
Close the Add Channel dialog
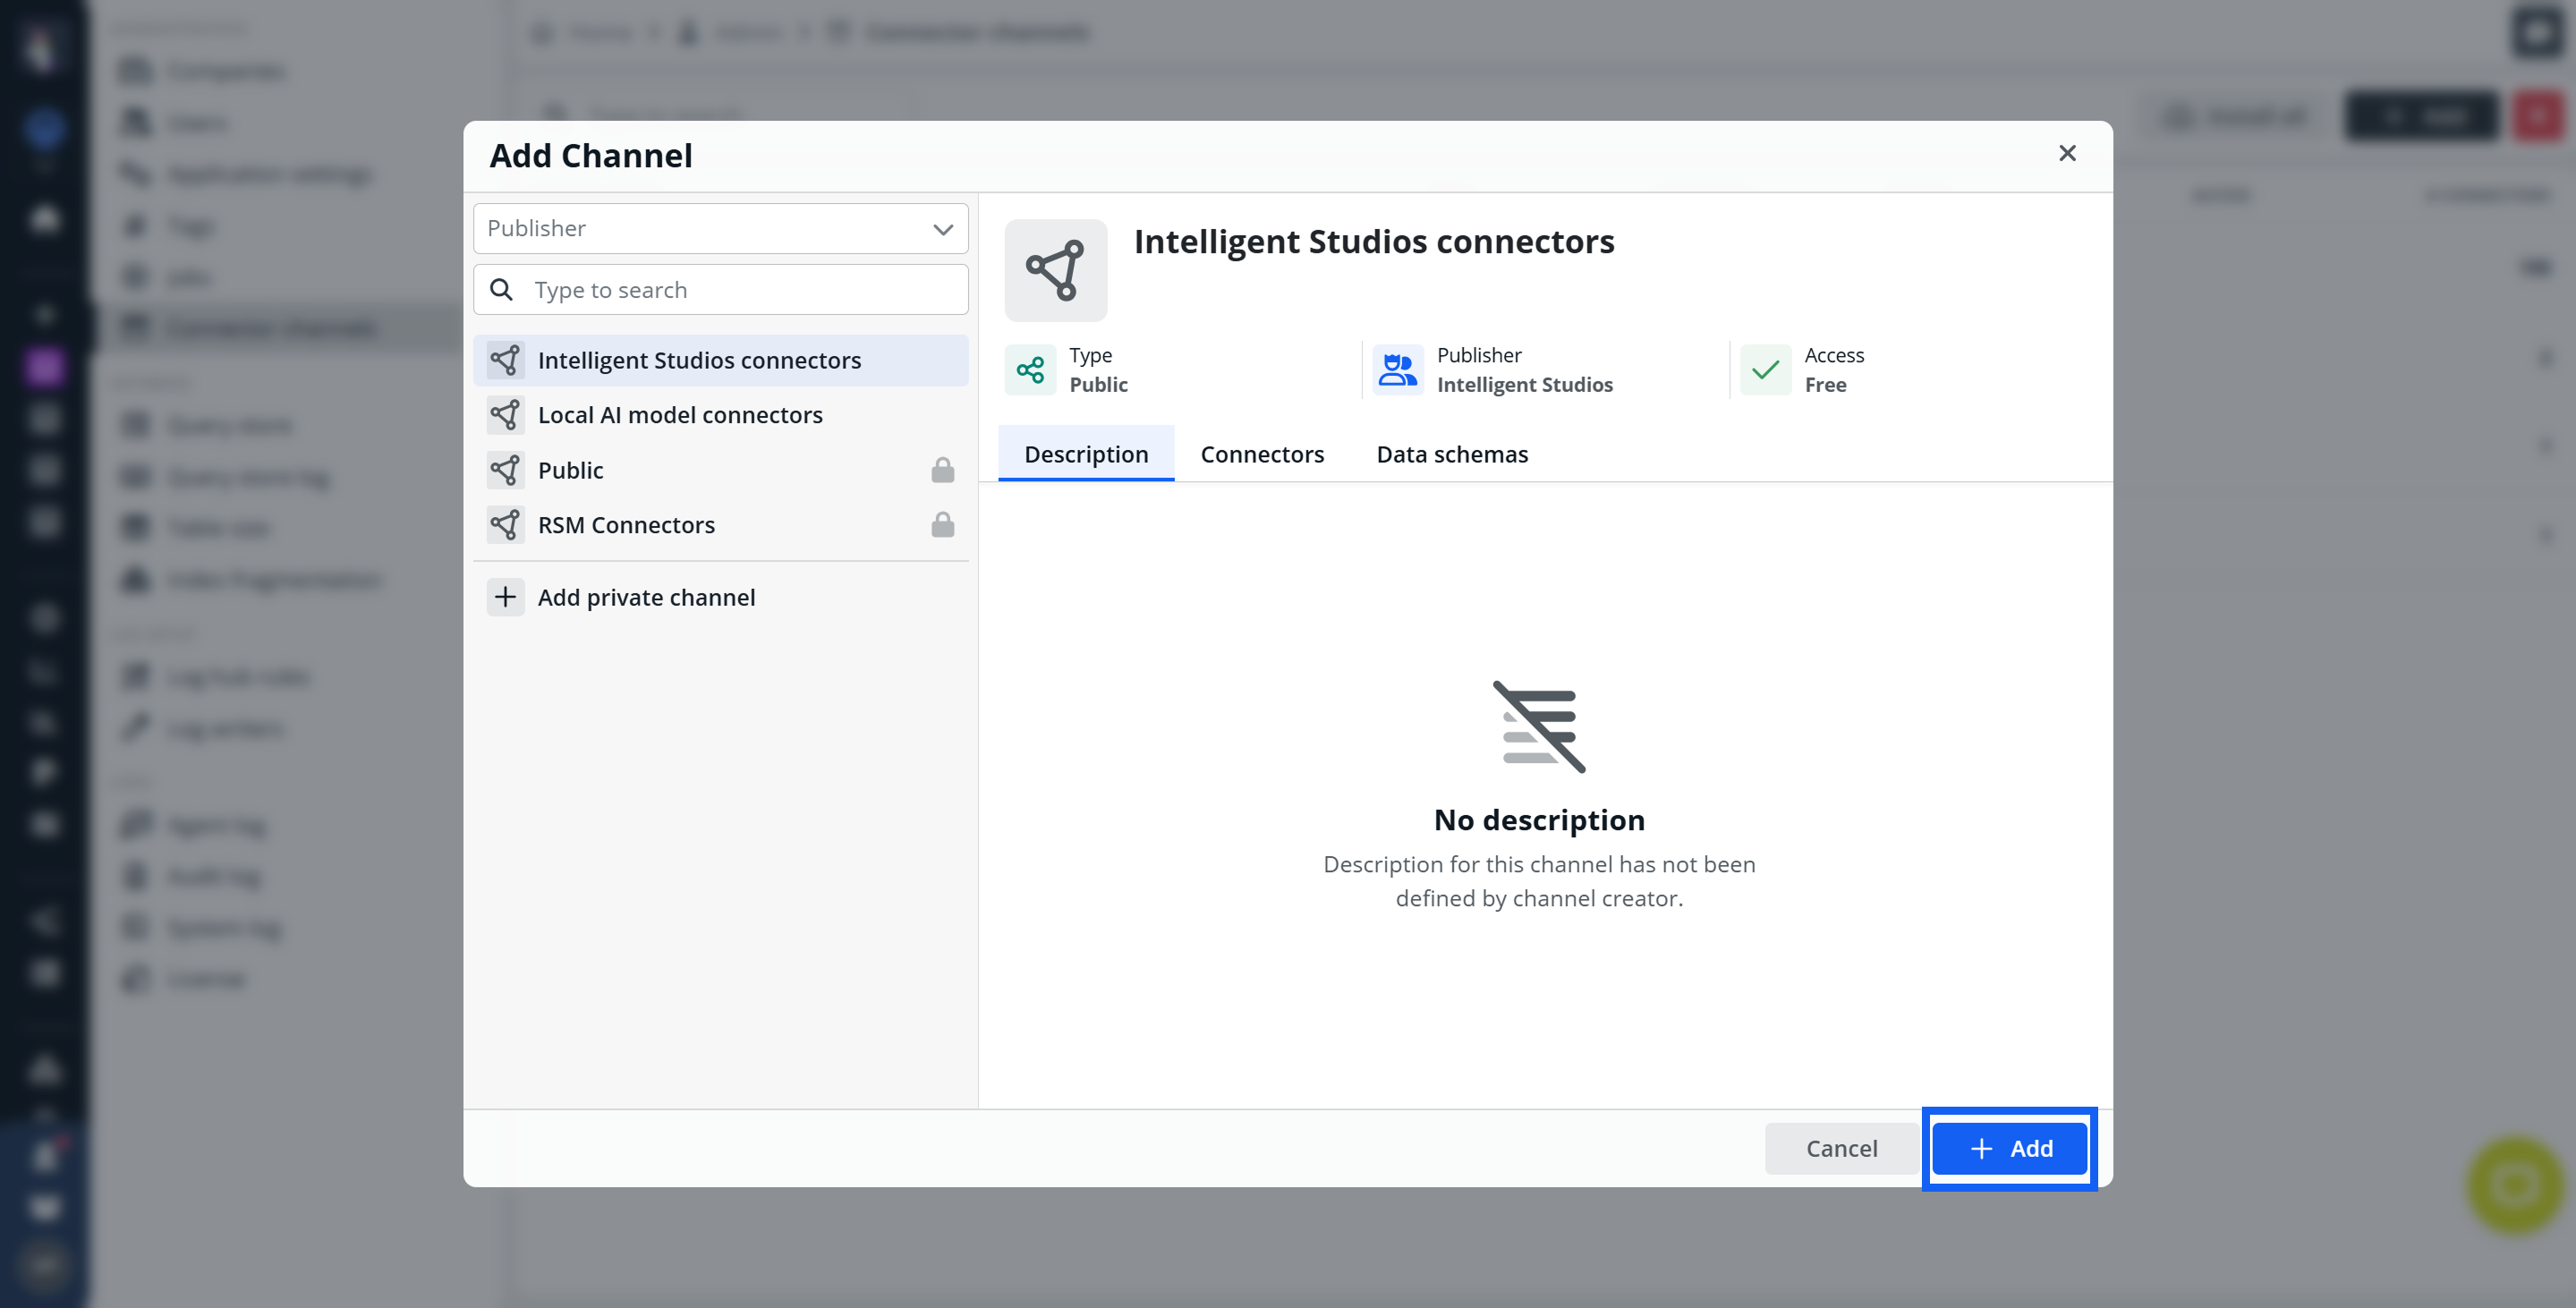(2067, 153)
